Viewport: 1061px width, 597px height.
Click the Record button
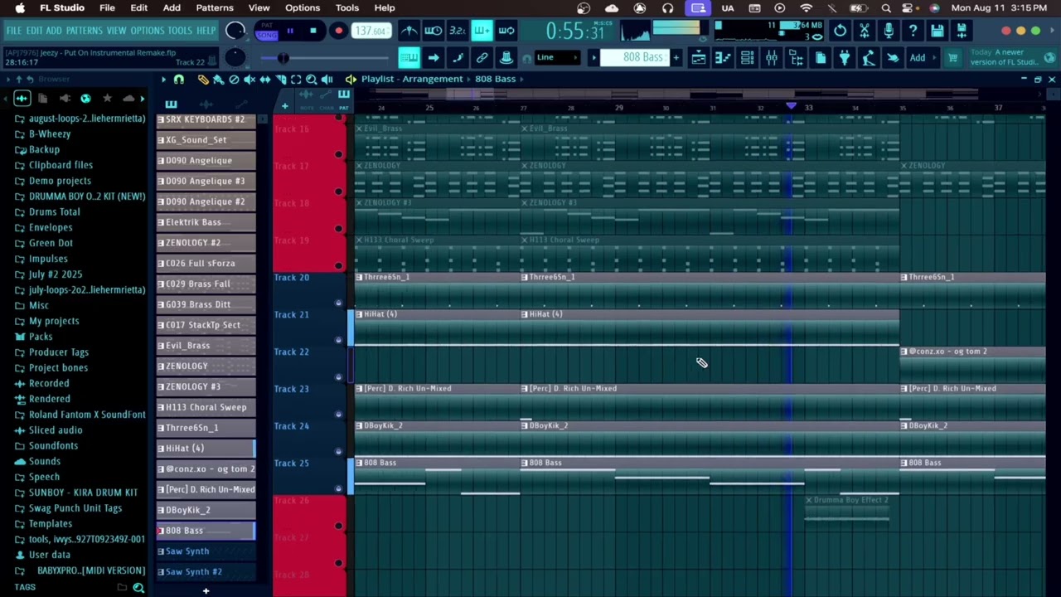(x=338, y=31)
